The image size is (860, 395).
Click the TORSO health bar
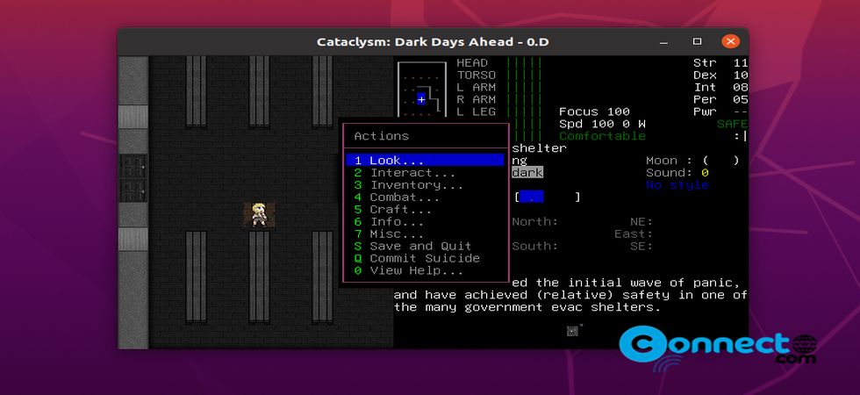(524, 75)
